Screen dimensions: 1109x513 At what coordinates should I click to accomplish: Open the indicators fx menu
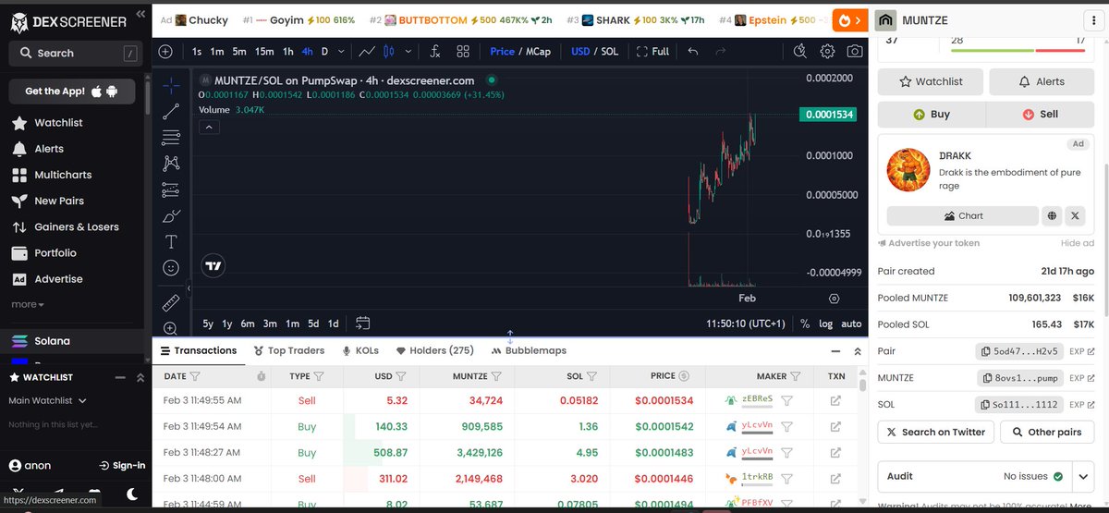point(437,52)
